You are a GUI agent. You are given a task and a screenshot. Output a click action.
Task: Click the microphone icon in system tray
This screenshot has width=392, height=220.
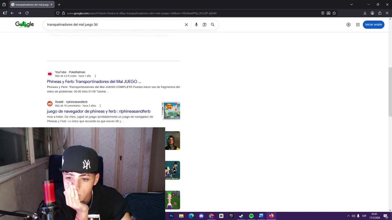358,216
